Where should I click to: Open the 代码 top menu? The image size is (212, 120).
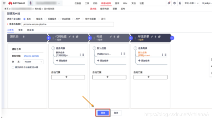95,3
